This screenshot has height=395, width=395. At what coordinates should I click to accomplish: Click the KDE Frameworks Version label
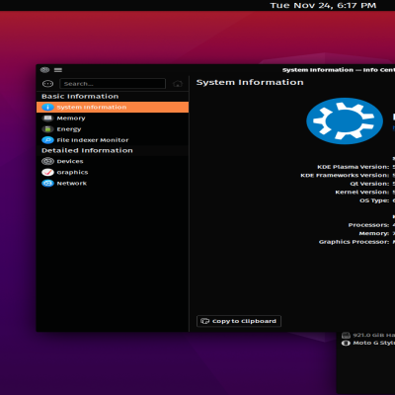click(x=345, y=176)
